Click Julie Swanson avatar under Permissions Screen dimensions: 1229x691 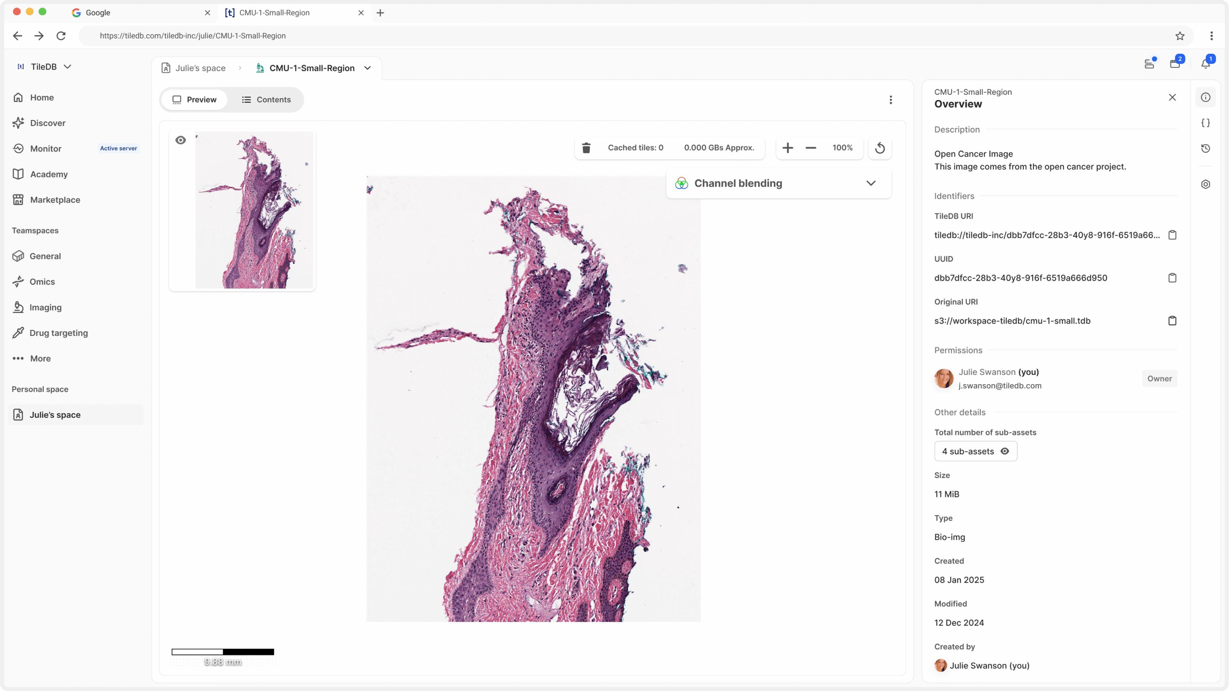pyautogui.click(x=944, y=379)
